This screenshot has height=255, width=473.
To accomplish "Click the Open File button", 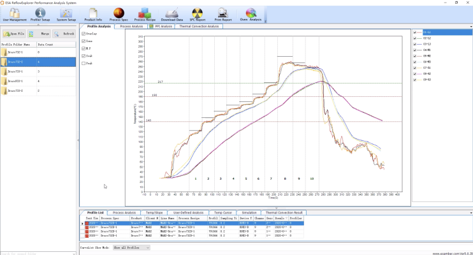I will click(14, 33).
